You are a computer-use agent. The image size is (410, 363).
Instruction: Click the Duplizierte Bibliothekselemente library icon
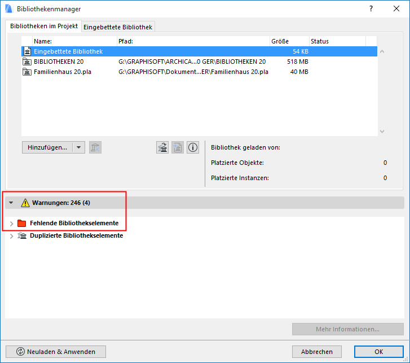coord(22,235)
